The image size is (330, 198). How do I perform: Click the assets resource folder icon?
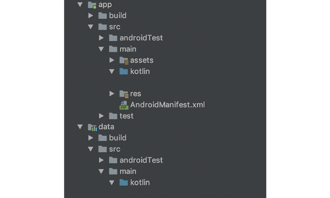pyautogui.click(x=124, y=60)
